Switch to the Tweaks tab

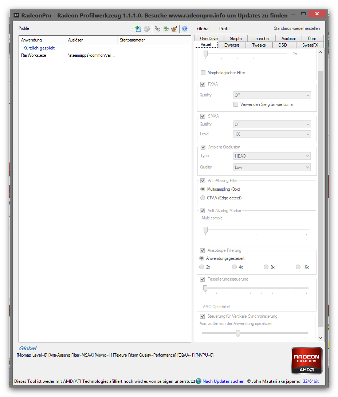(259, 45)
